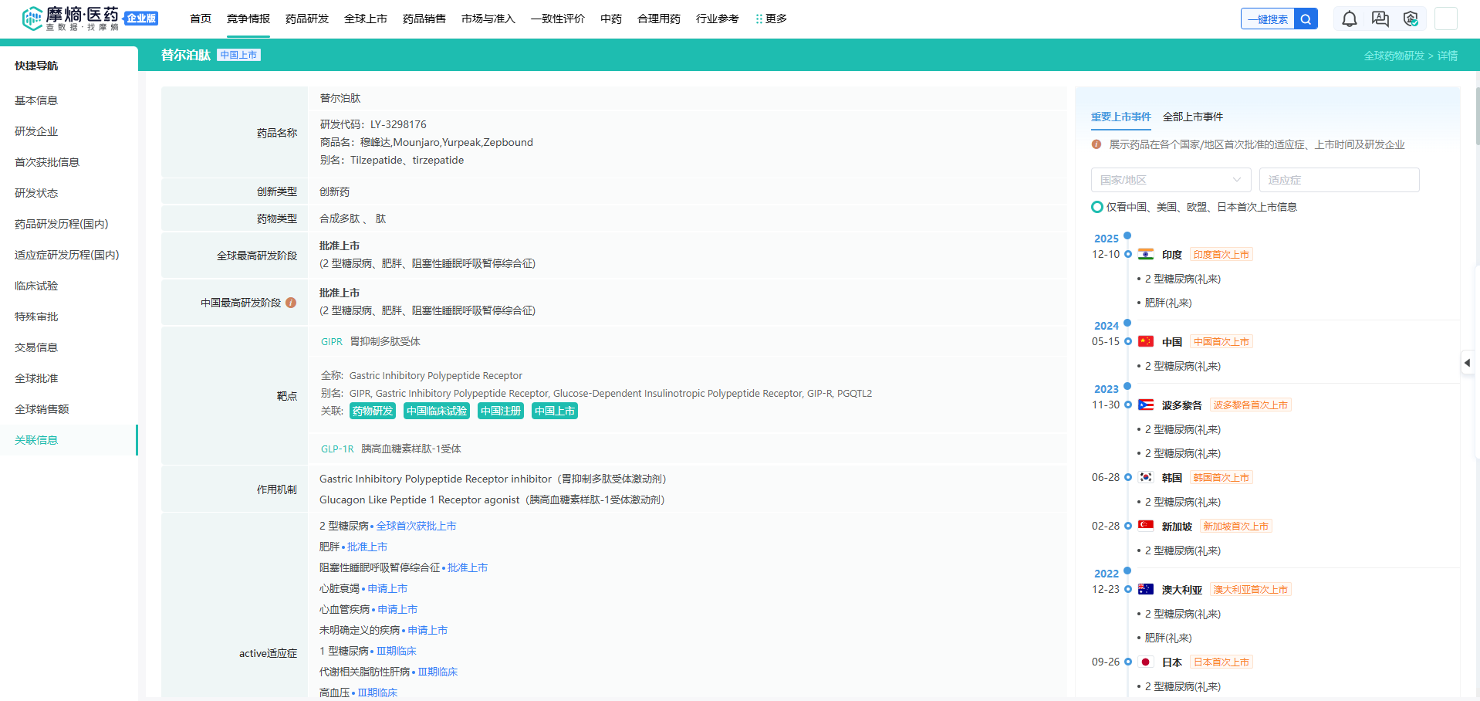Click the grid icon beside 更多
This screenshot has width=1480, height=701.
coord(759,19)
